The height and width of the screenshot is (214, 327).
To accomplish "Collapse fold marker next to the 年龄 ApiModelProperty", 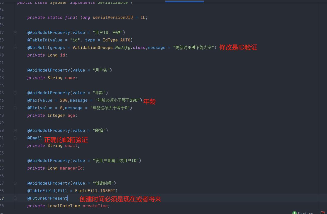I will click(x=15, y=93).
